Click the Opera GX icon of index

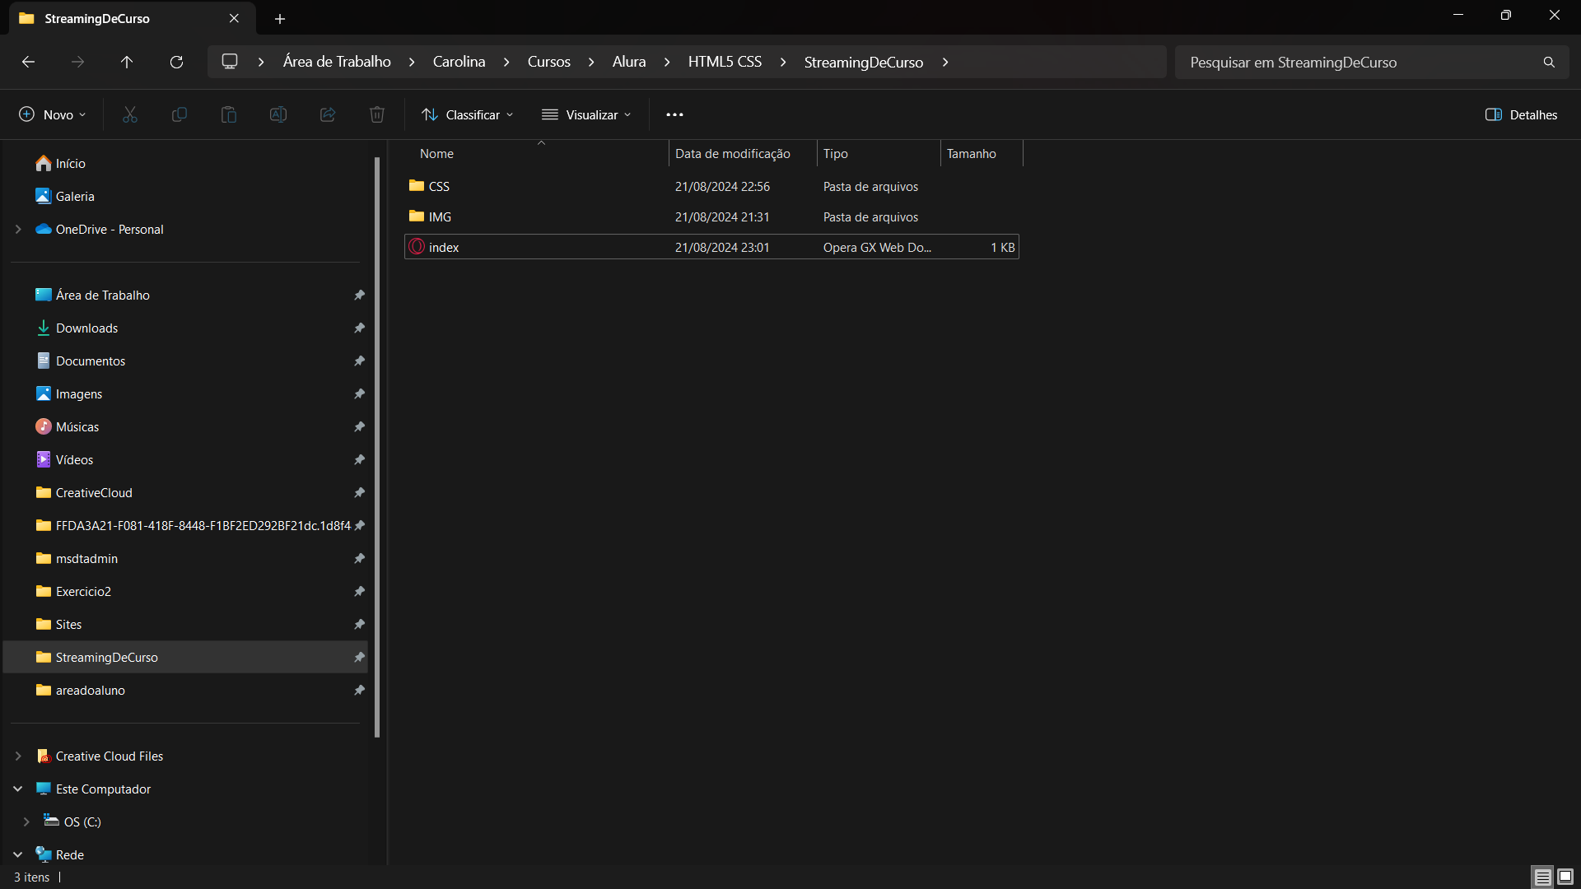417,247
